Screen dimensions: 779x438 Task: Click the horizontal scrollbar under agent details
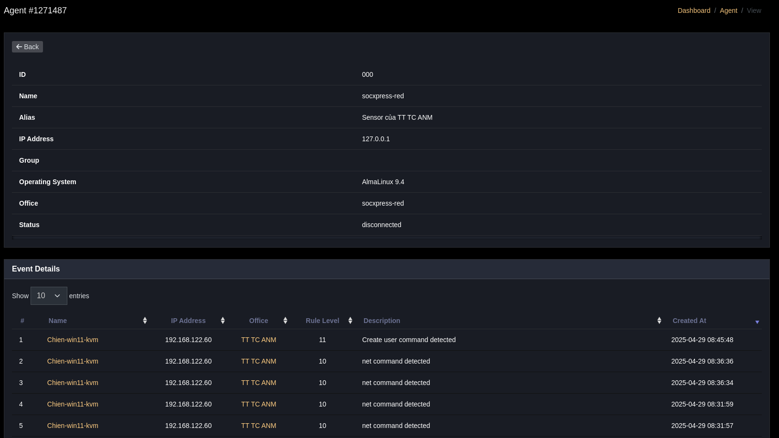click(x=386, y=237)
